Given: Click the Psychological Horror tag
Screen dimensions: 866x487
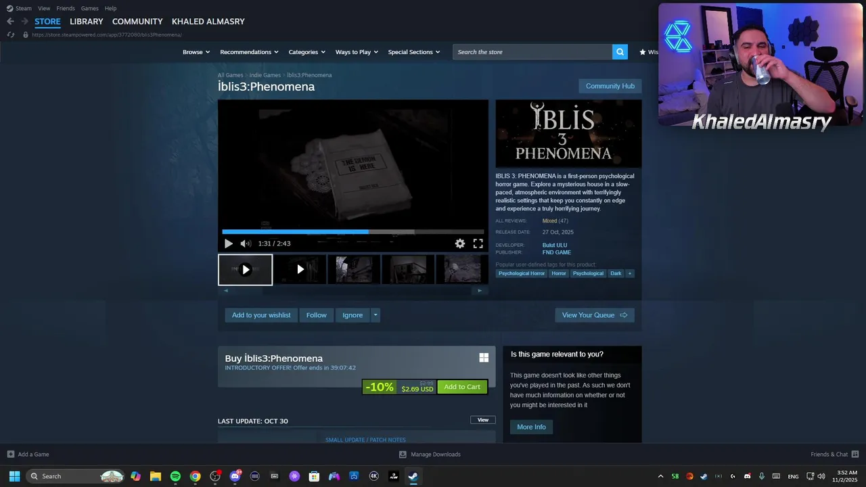Looking at the screenshot, I should (x=522, y=274).
